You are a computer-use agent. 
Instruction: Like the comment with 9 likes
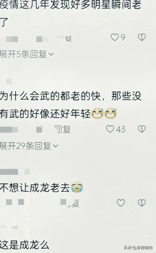tap(115, 37)
